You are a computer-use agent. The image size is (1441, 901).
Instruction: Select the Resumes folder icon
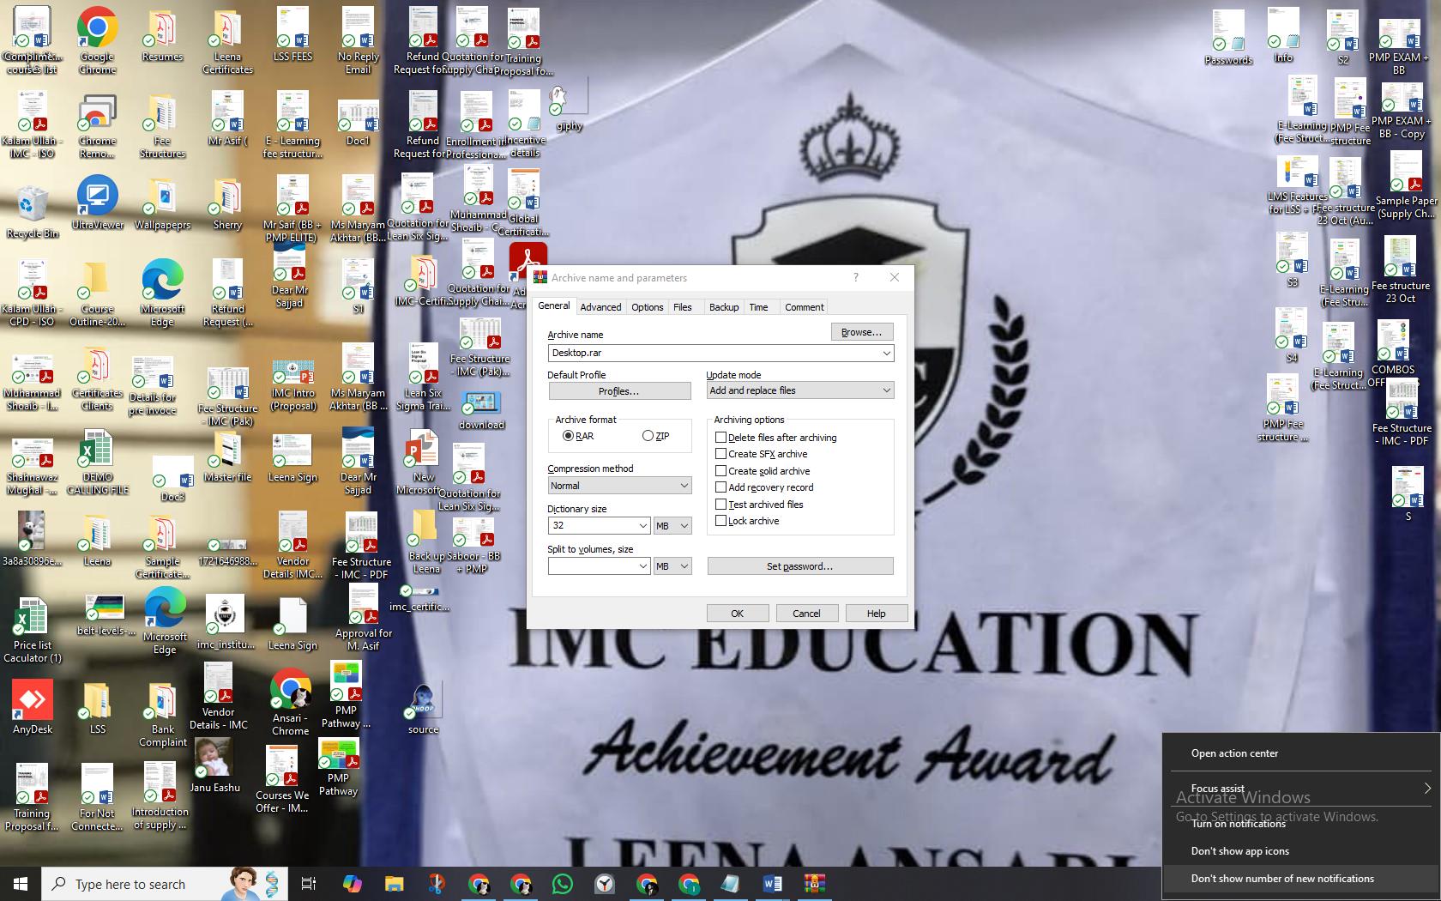click(162, 38)
